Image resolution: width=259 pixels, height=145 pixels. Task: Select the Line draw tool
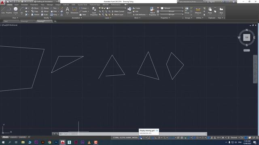3,10
